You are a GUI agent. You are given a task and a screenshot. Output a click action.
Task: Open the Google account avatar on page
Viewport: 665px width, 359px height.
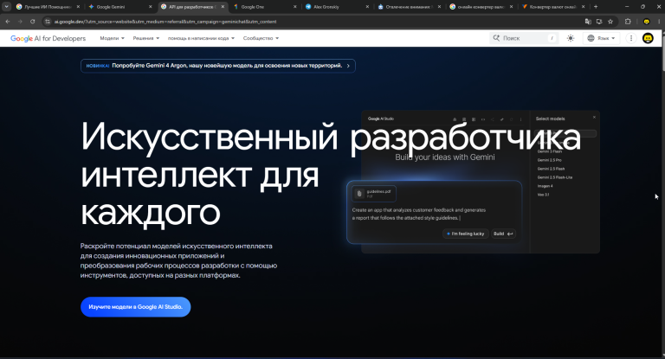648,38
